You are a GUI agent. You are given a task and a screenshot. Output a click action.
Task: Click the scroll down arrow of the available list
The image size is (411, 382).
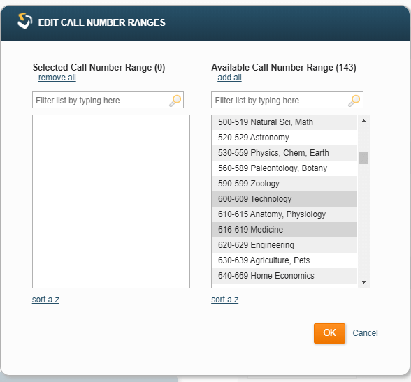point(363,282)
